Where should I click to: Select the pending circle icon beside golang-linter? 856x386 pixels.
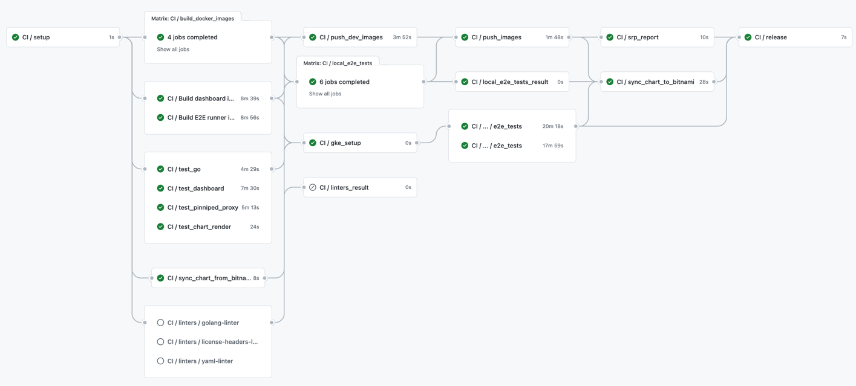(160, 322)
